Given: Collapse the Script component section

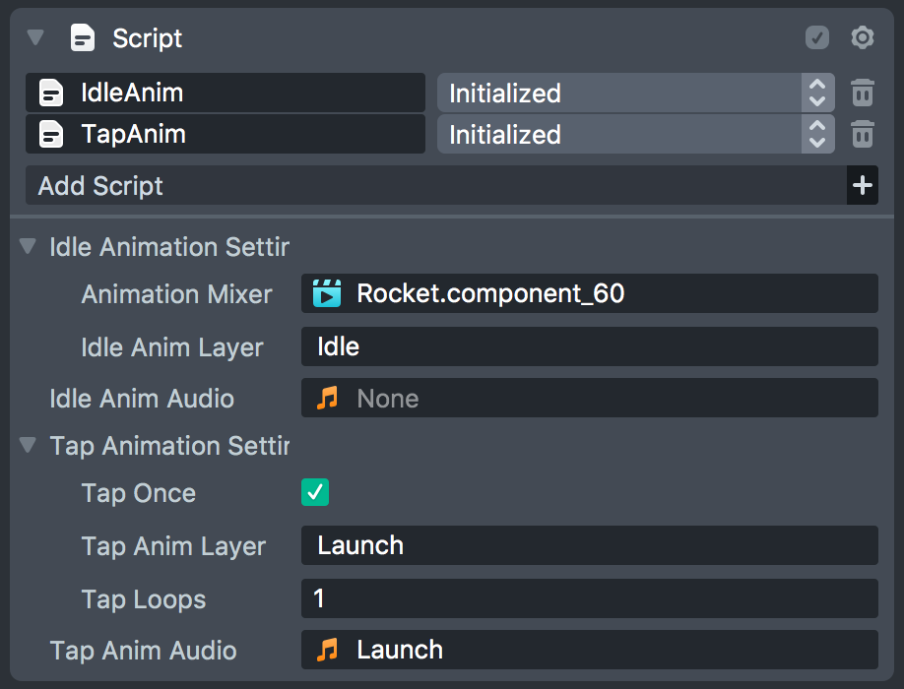Looking at the screenshot, I should tap(36, 38).
